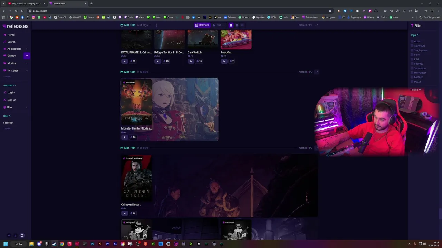This screenshot has width=442, height=248.
Task: Expand the Region filter group
Action: tap(416, 90)
